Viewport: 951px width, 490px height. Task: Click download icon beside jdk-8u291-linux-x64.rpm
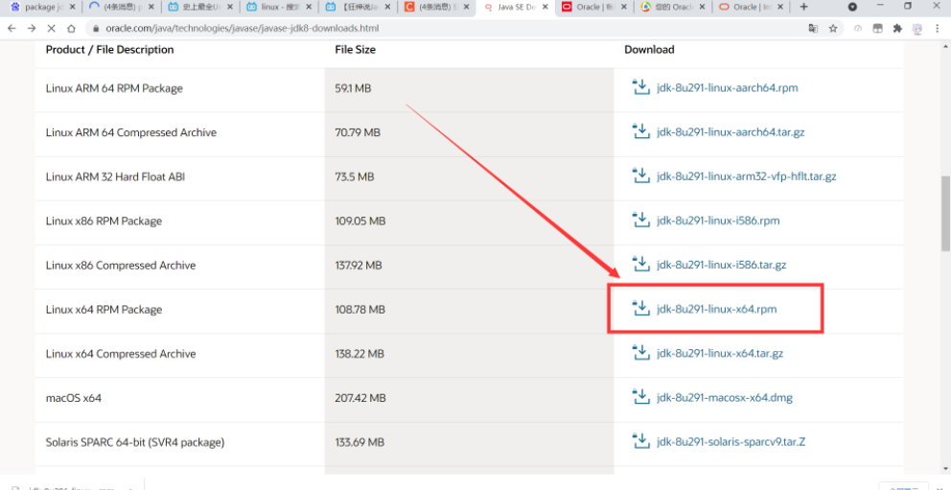[640, 309]
